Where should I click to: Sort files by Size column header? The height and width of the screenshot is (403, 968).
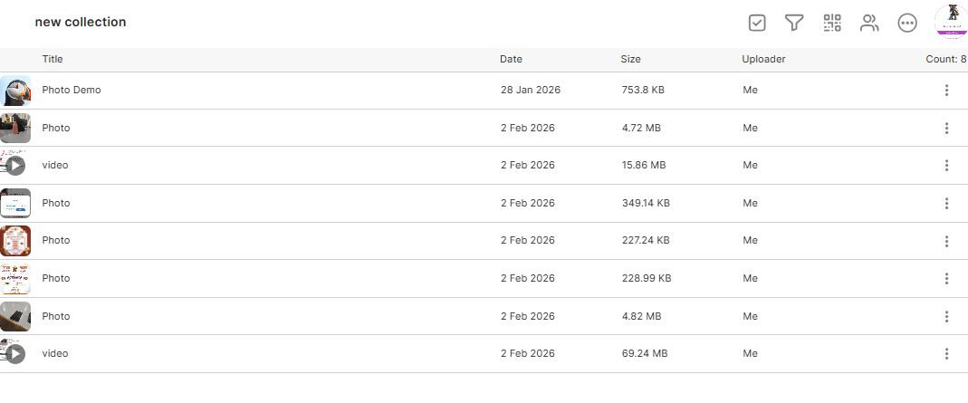630,59
